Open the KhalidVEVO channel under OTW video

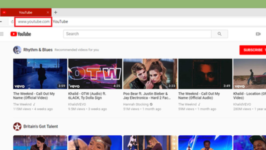77,104
